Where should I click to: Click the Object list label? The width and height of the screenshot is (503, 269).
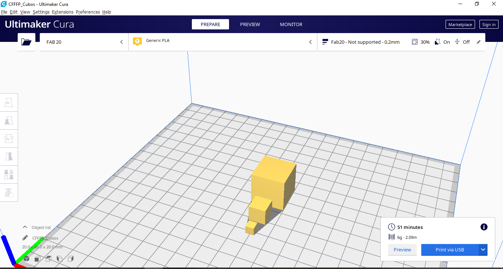[41, 227]
